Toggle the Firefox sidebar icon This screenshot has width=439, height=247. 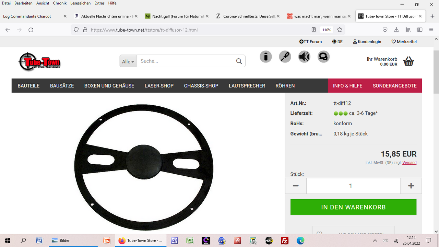click(x=419, y=30)
